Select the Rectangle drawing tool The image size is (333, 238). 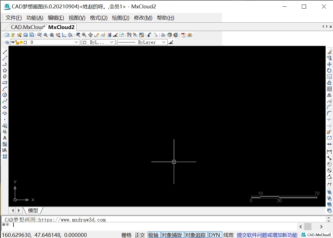click(5, 82)
